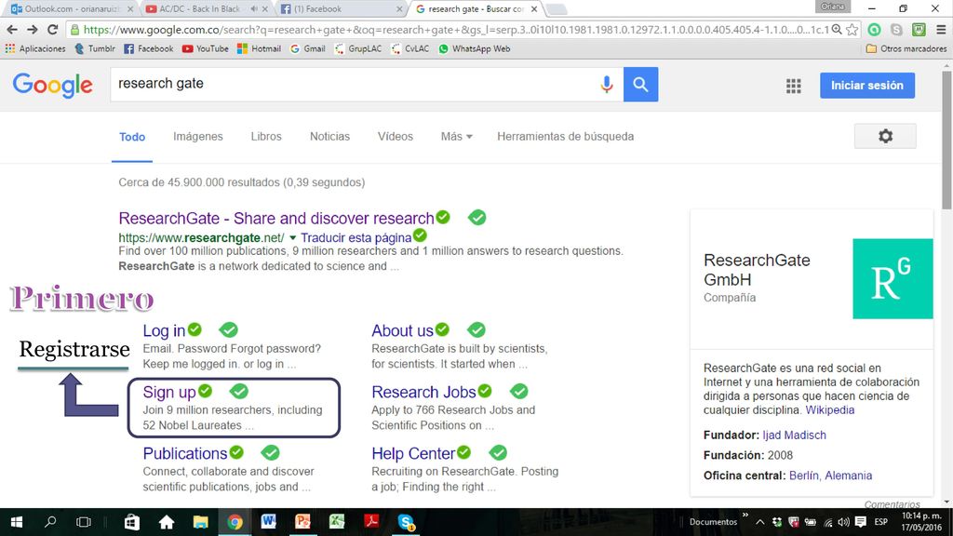953x536 pixels.
Task: Open Tumblr bookmark
Action: pyautogui.click(x=94, y=48)
